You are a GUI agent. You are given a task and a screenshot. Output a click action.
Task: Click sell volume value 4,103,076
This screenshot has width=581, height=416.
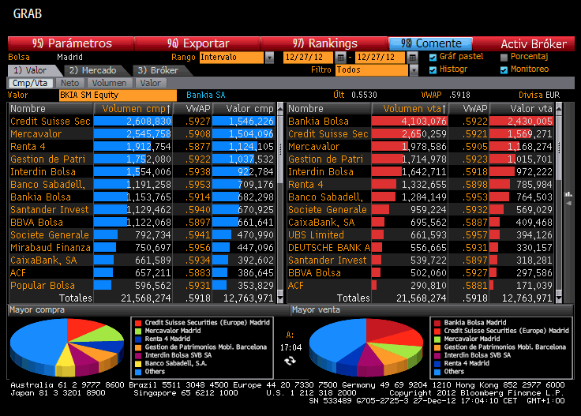click(x=424, y=122)
